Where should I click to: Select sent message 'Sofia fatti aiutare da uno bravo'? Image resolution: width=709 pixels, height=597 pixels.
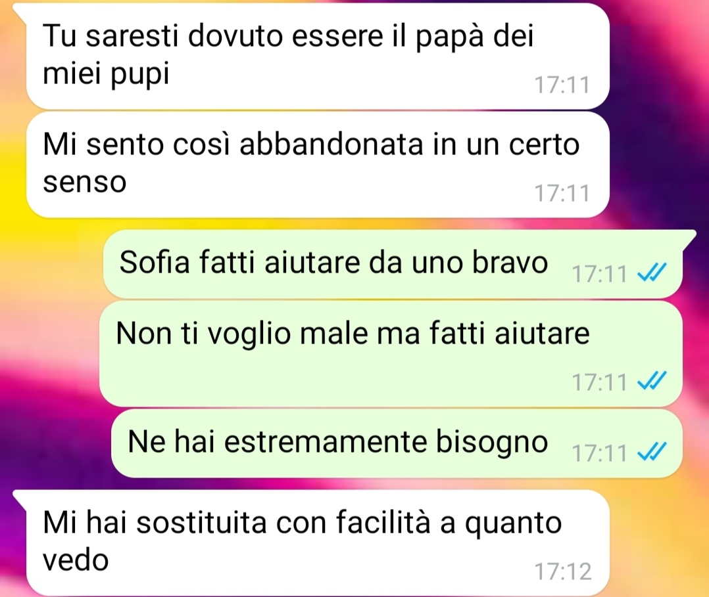(393, 264)
